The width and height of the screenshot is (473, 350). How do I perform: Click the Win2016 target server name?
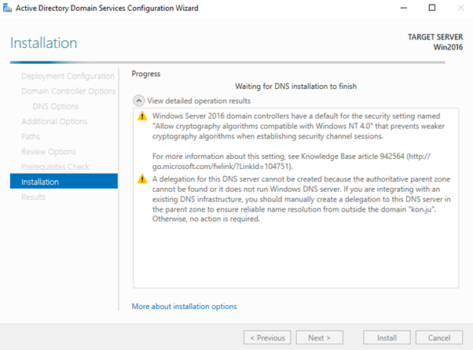tap(448, 47)
